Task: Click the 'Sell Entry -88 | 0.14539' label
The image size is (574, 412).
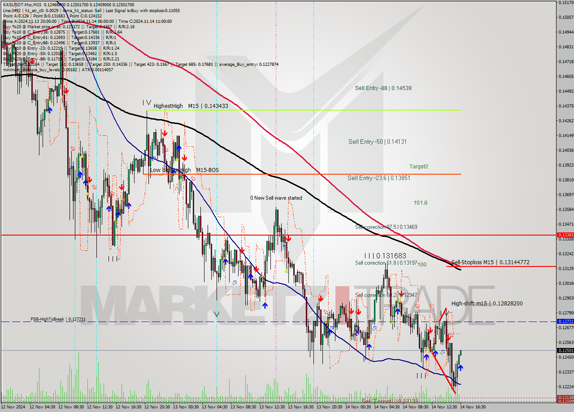Action: [x=383, y=88]
